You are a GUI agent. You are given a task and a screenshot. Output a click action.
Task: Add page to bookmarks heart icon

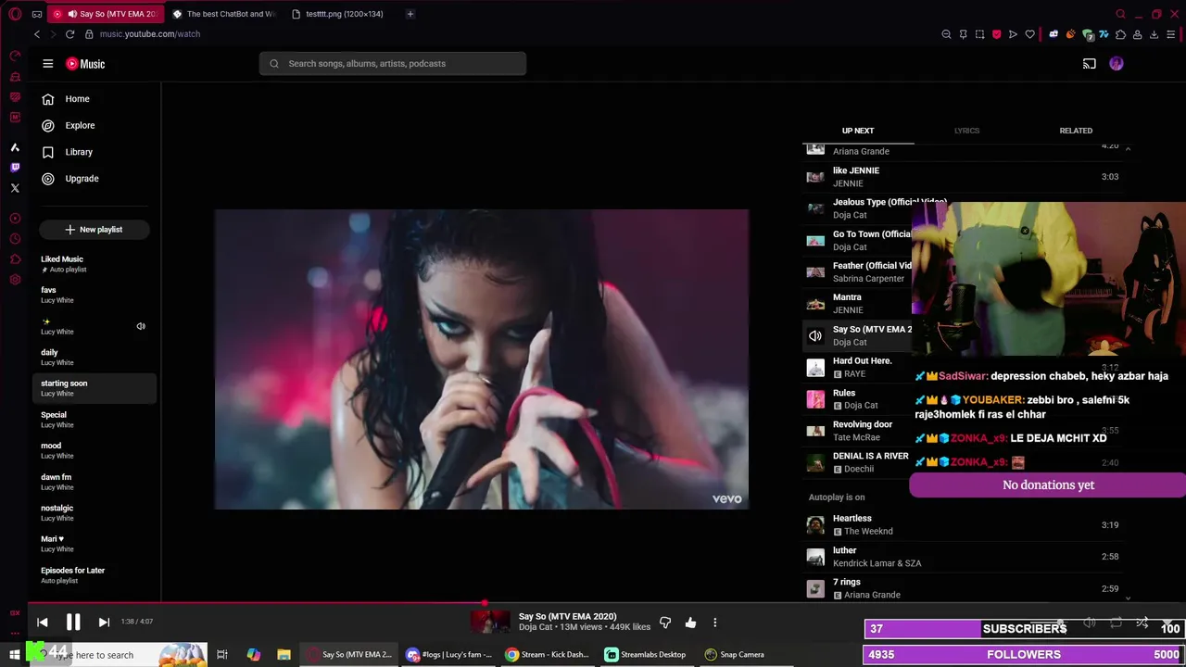(1029, 34)
